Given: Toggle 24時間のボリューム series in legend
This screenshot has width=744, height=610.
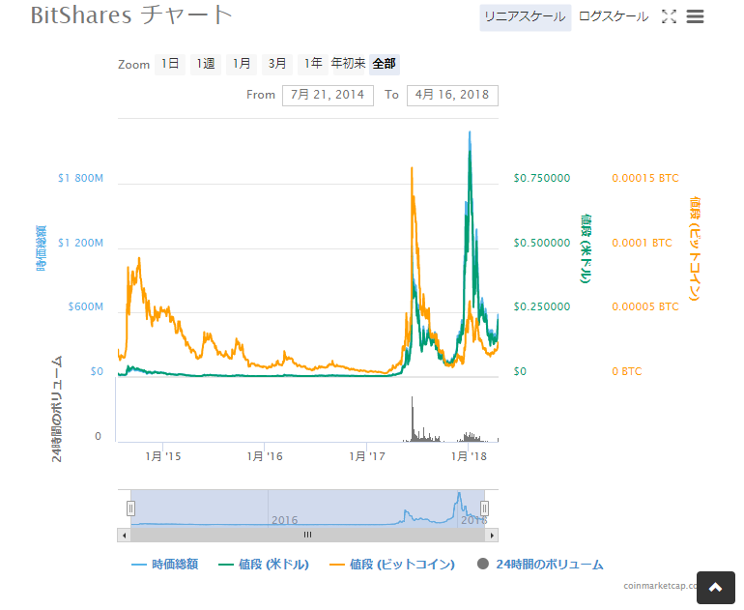Looking at the screenshot, I should click(540, 565).
